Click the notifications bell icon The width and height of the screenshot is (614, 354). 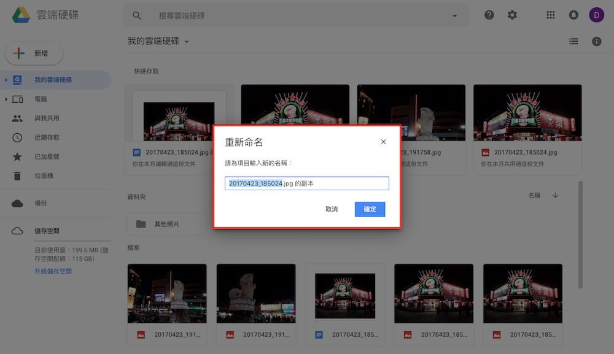[x=573, y=14]
